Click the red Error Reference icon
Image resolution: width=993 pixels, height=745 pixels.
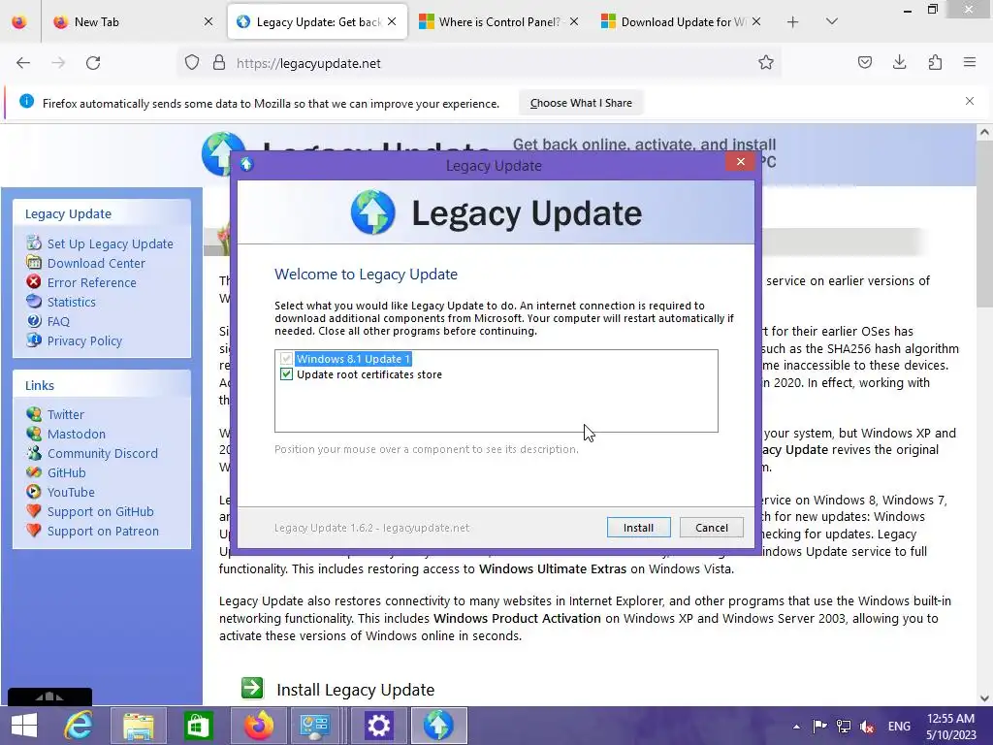pos(34,282)
